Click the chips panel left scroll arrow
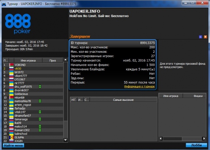The height and width of the screenshot is (150, 210). pyautogui.click(x=161, y=139)
